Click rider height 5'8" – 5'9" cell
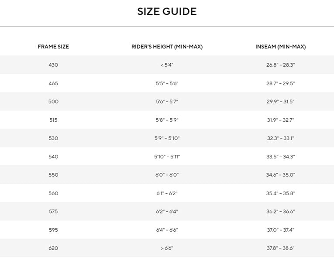This screenshot has width=334, height=261. 167,120
